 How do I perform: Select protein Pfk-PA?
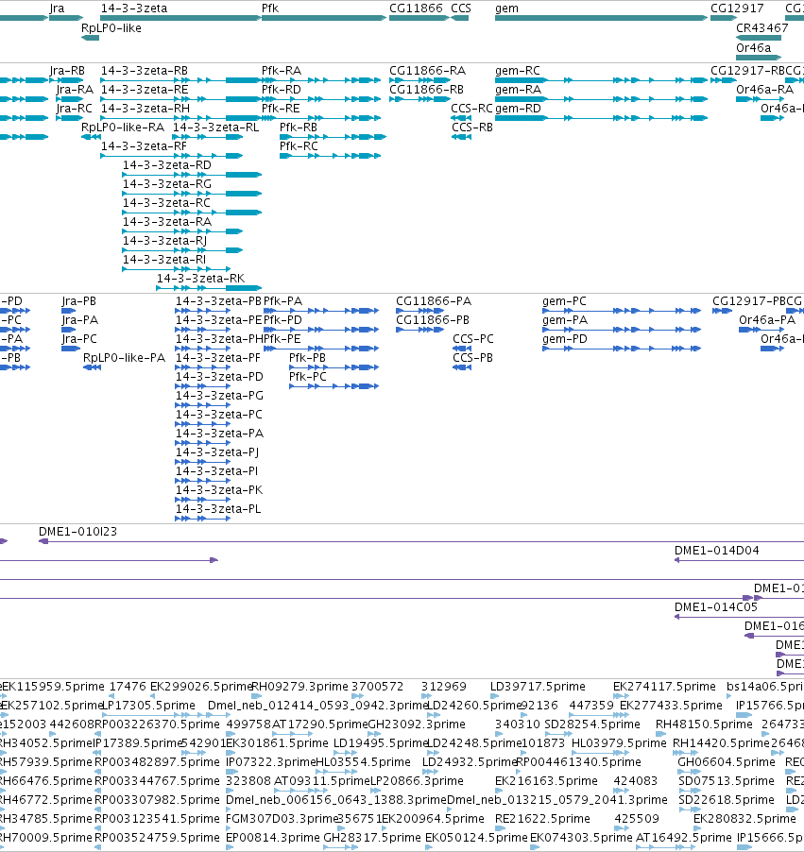pyautogui.click(x=282, y=301)
